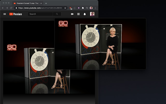Open the red shield extension with badge
Viewport: 166px width, 104px height.
click(71, 8)
